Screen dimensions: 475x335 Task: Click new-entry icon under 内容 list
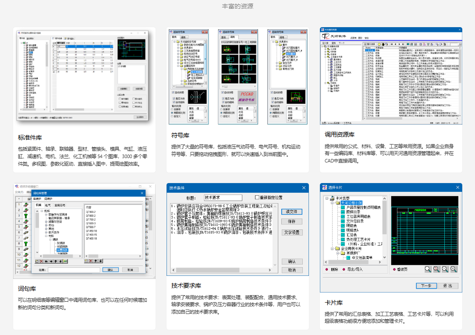[86, 261]
